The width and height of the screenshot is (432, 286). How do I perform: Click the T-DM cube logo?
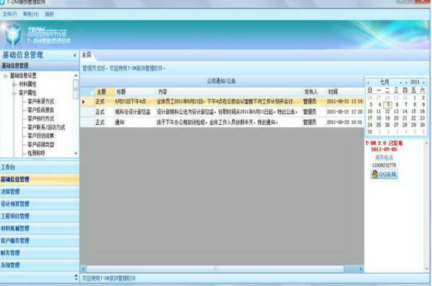tap(12, 35)
